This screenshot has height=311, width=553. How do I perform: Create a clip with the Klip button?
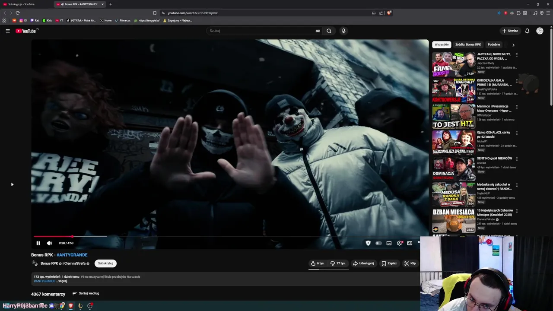coord(410,263)
